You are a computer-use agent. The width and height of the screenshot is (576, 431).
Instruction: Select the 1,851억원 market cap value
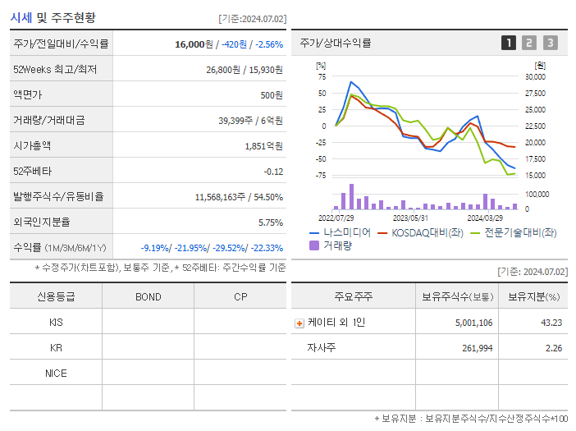coord(263,146)
